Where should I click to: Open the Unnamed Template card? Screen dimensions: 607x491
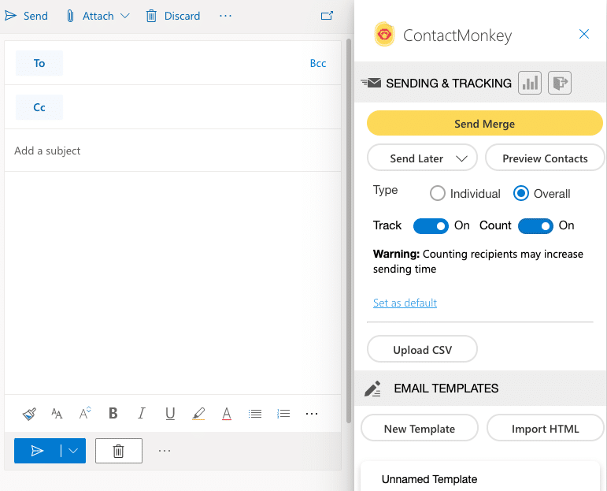[x=480, y=478]
